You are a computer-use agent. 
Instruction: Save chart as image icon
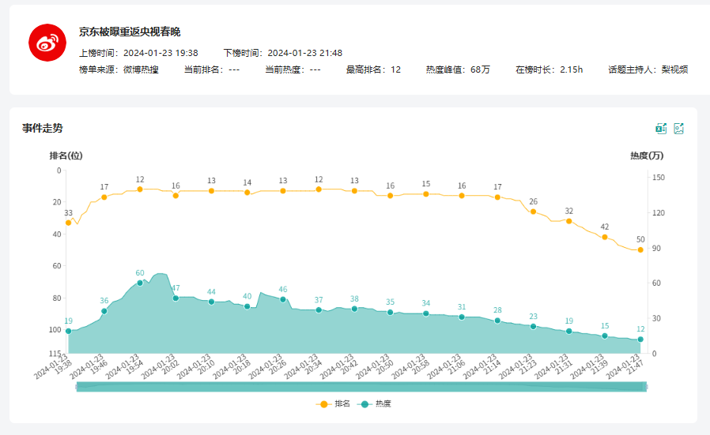678,129
